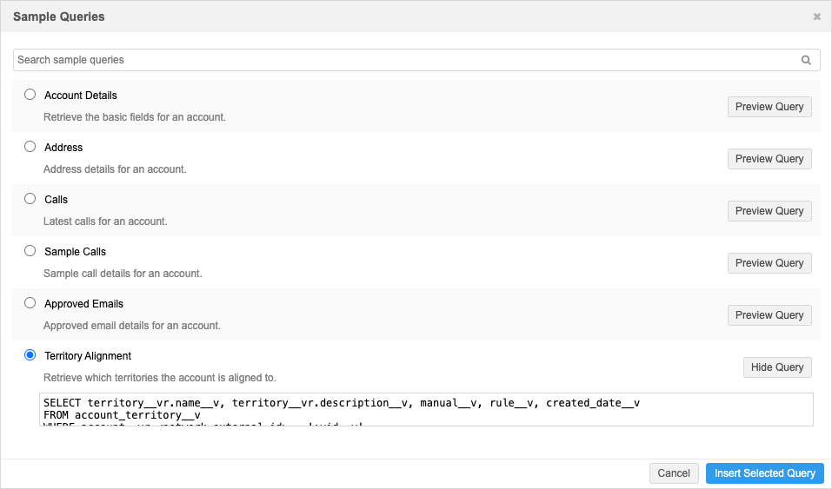The height and width of the screenshot is (489, 832).
Task: Show the Sample Calls query preview
Action: 769,263
